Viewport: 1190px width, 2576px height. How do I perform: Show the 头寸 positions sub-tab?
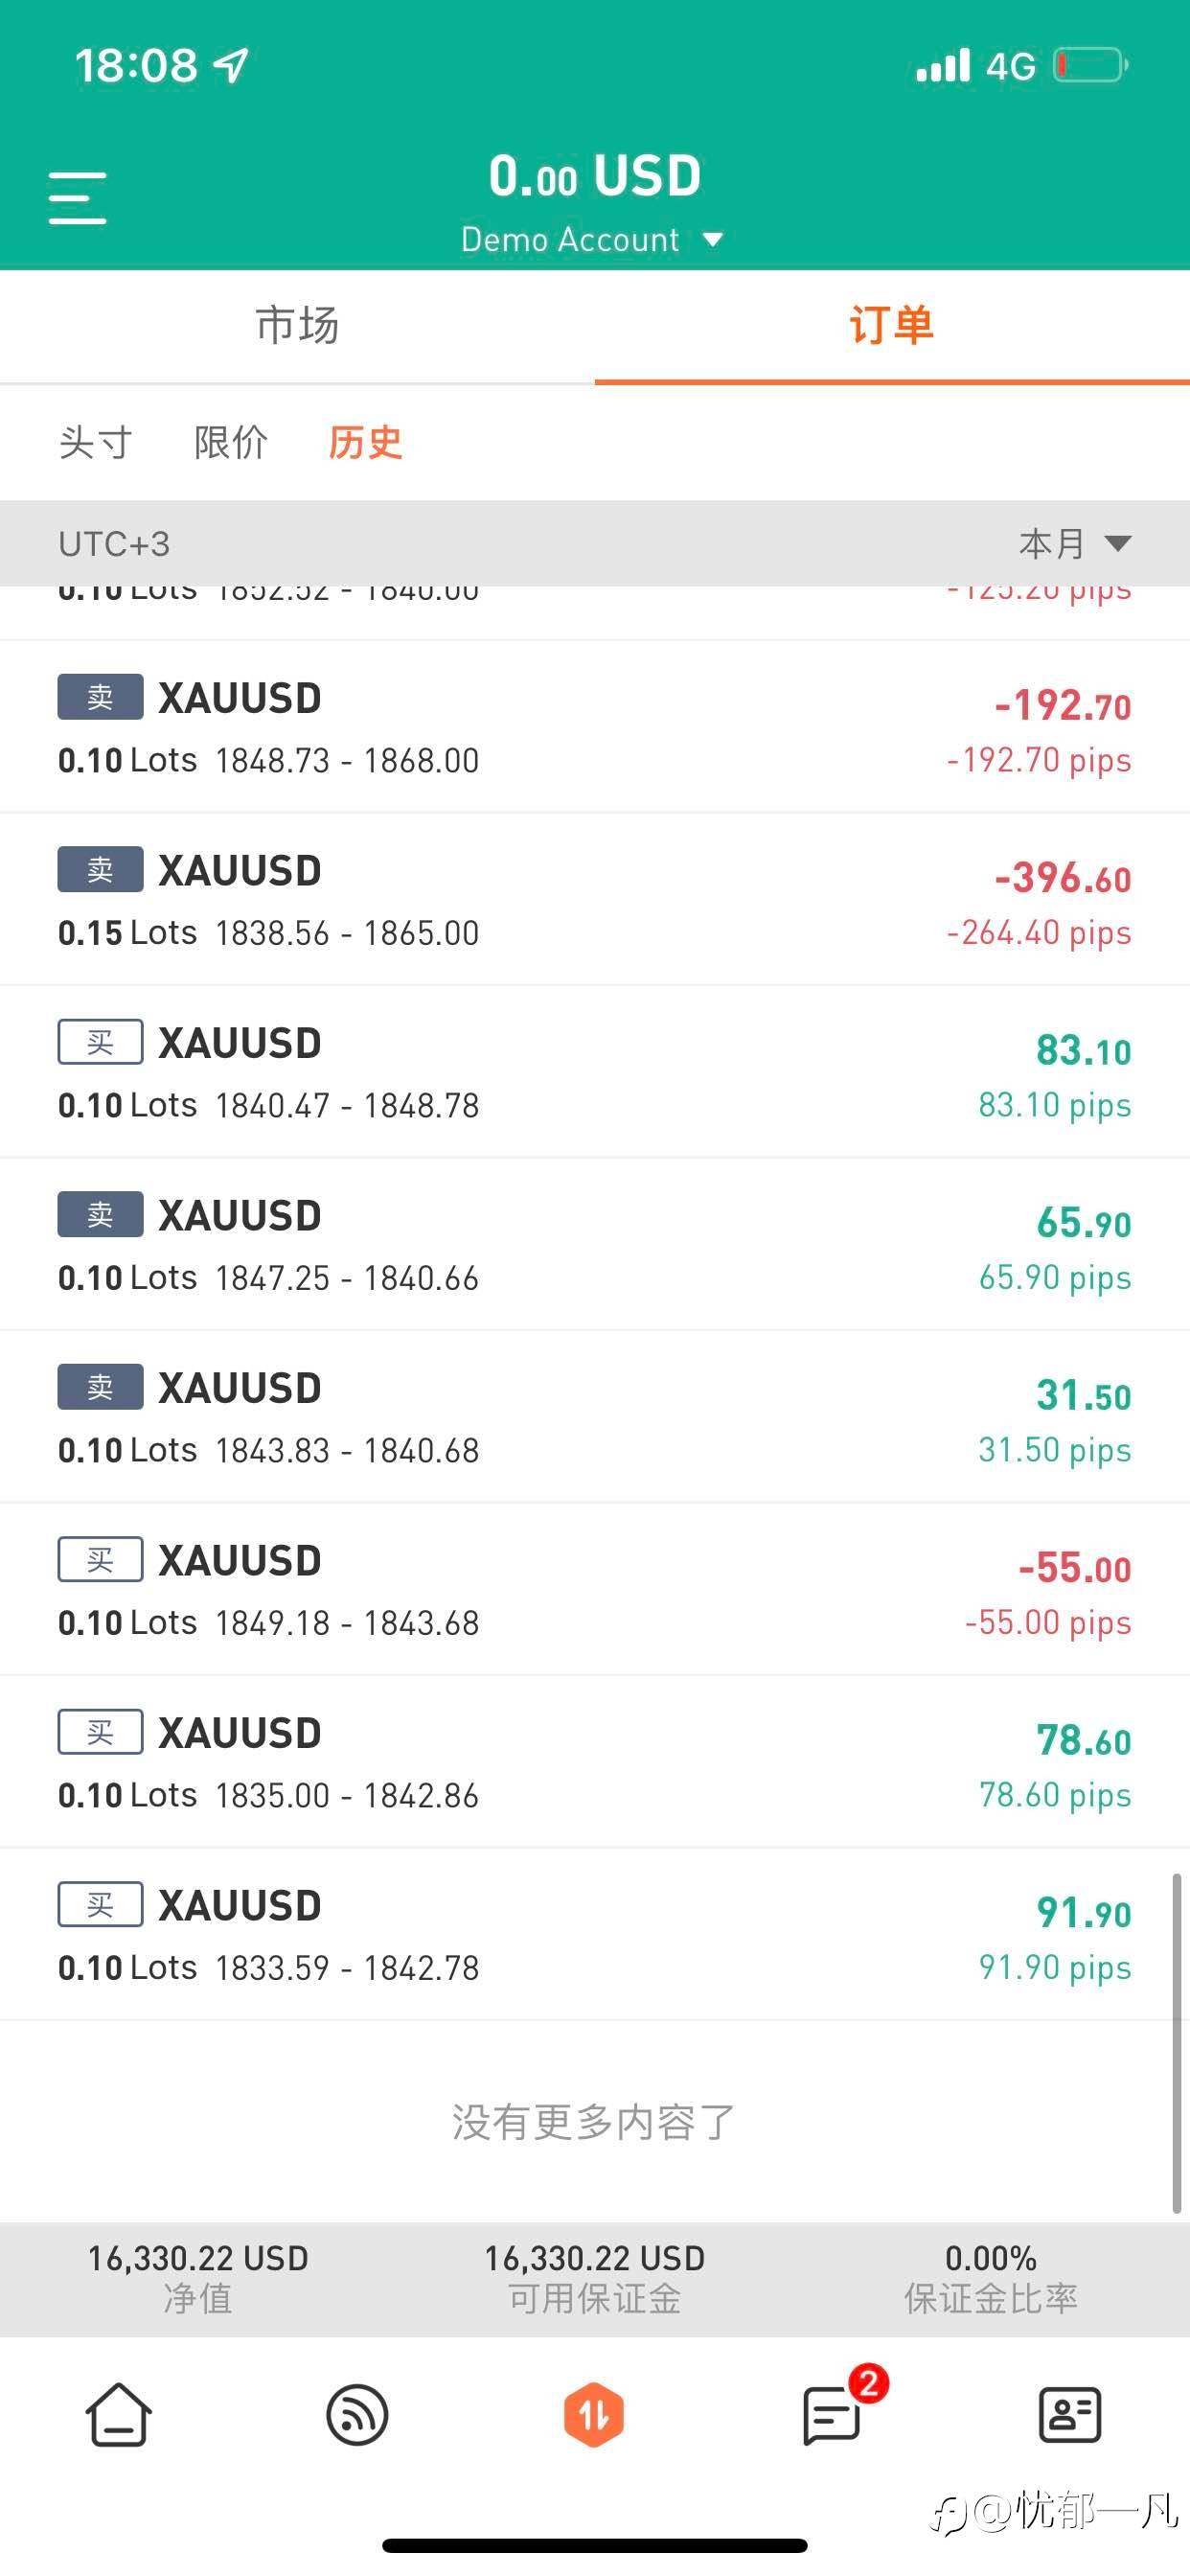tap(95, 442)
